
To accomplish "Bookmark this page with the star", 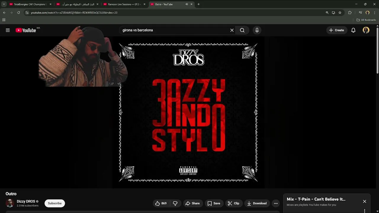I will tap(340, 12).
